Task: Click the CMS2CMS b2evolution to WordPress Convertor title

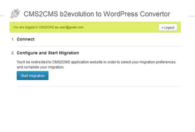Action: click(97, 14)
